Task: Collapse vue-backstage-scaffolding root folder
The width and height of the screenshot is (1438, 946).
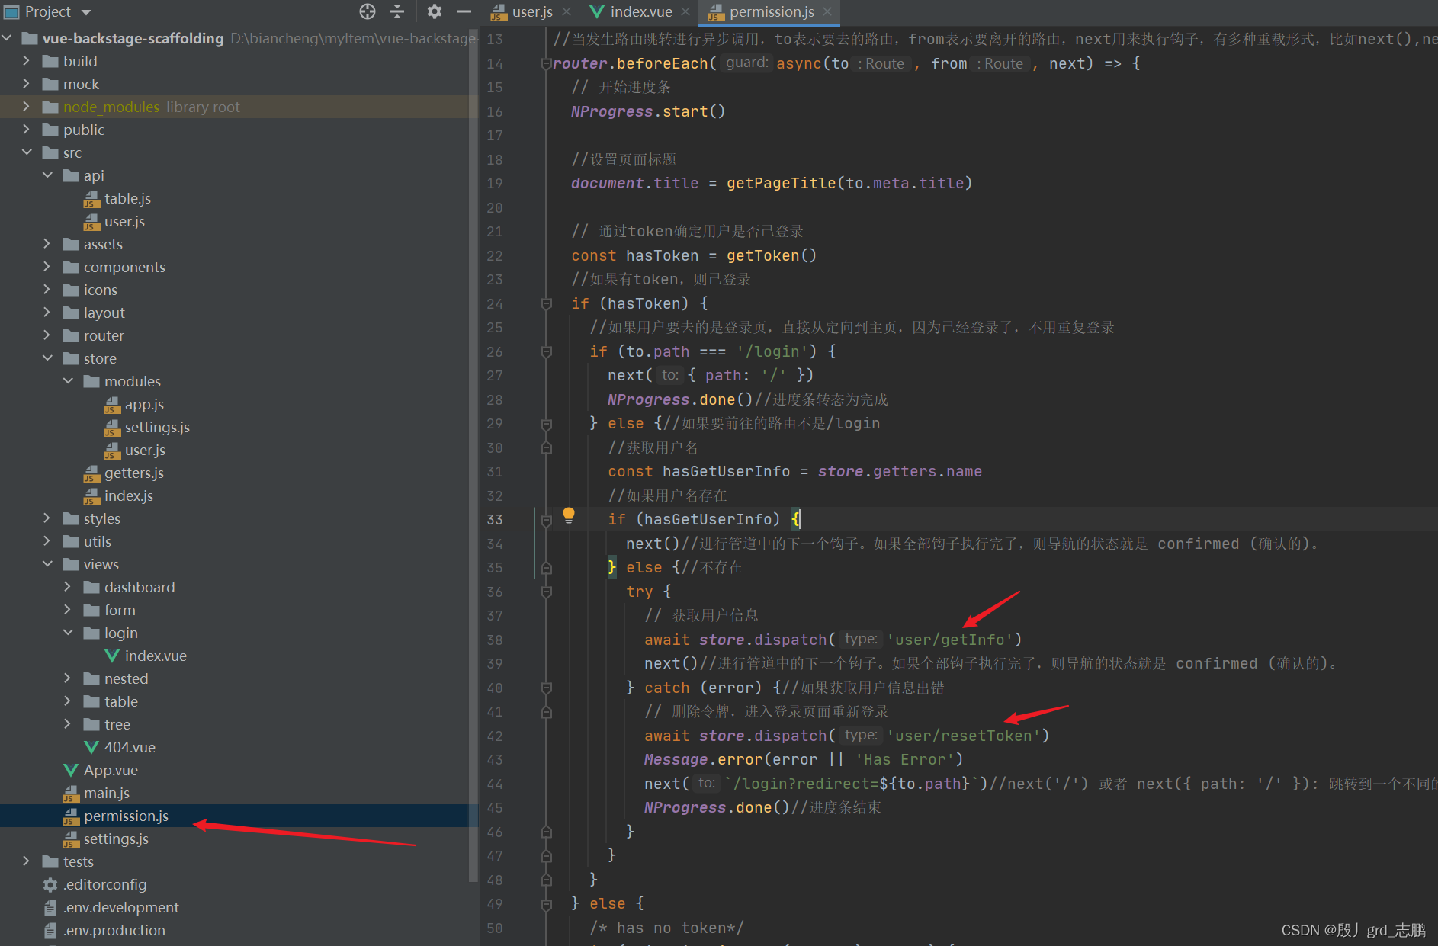Action: 7,38
